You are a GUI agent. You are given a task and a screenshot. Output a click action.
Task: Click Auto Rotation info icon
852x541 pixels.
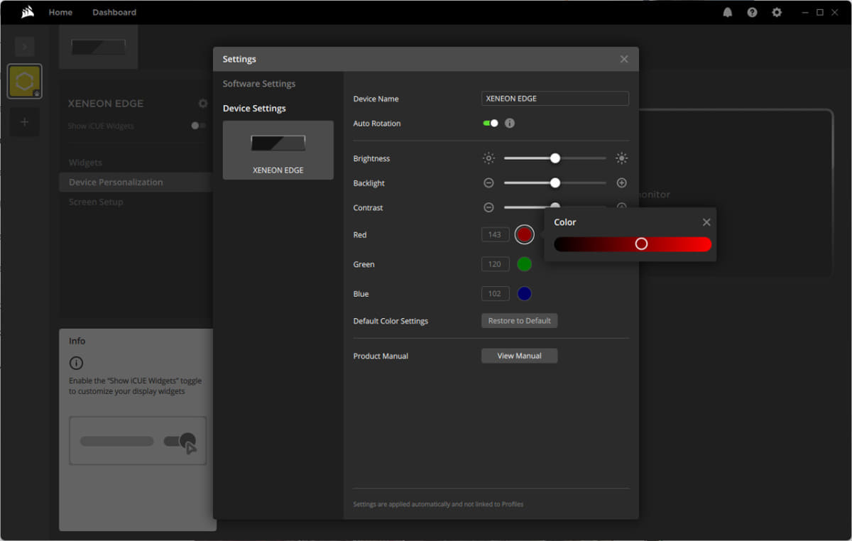510,123
